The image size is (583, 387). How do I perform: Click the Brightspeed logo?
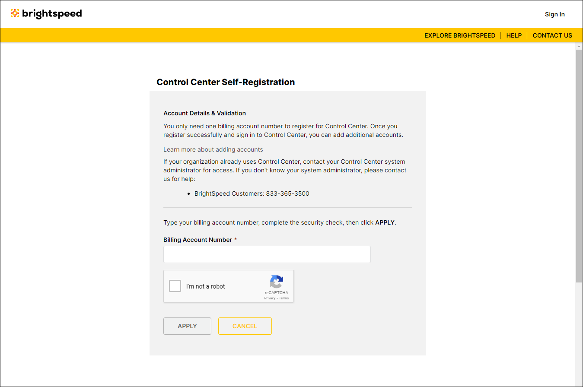[x=46, y=14]
